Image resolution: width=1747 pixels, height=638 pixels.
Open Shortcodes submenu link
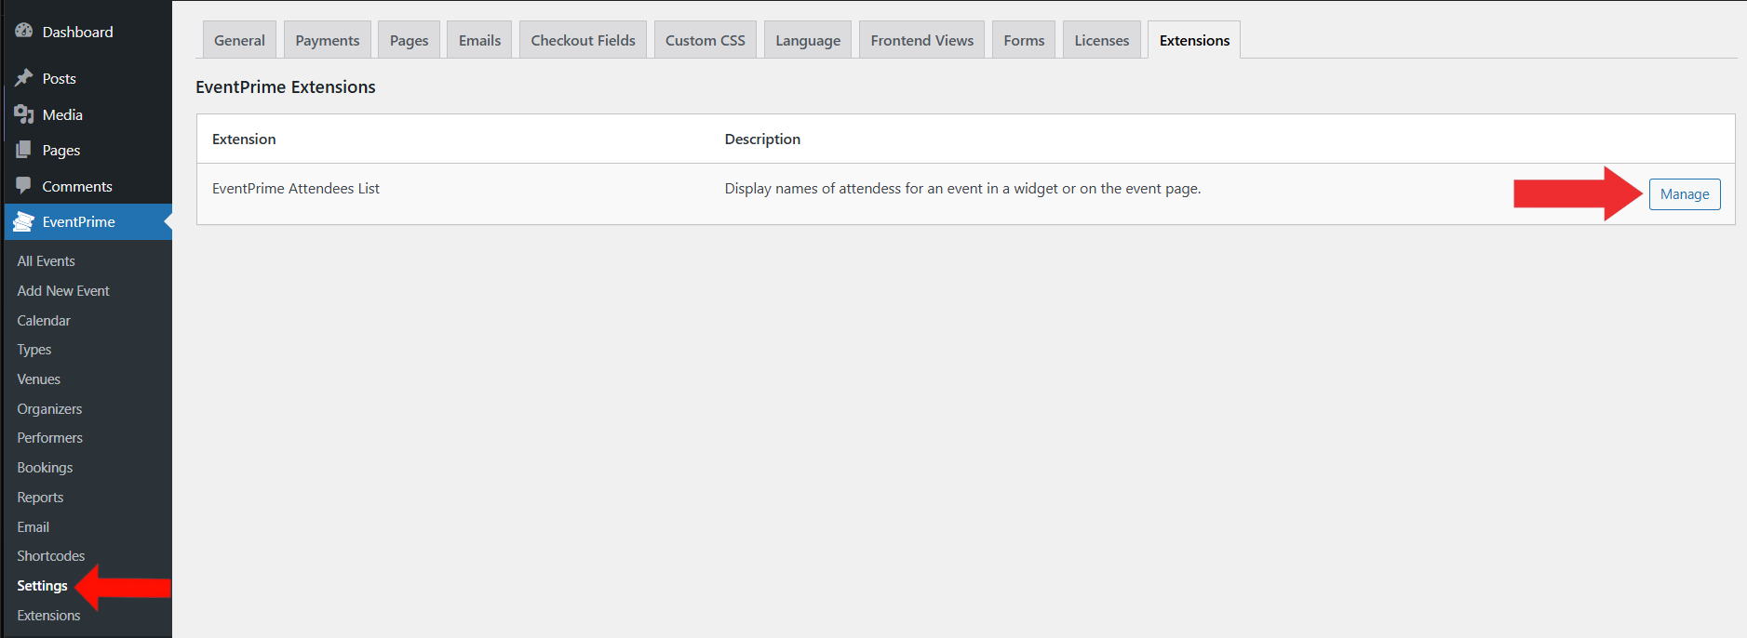click(50, 556)
